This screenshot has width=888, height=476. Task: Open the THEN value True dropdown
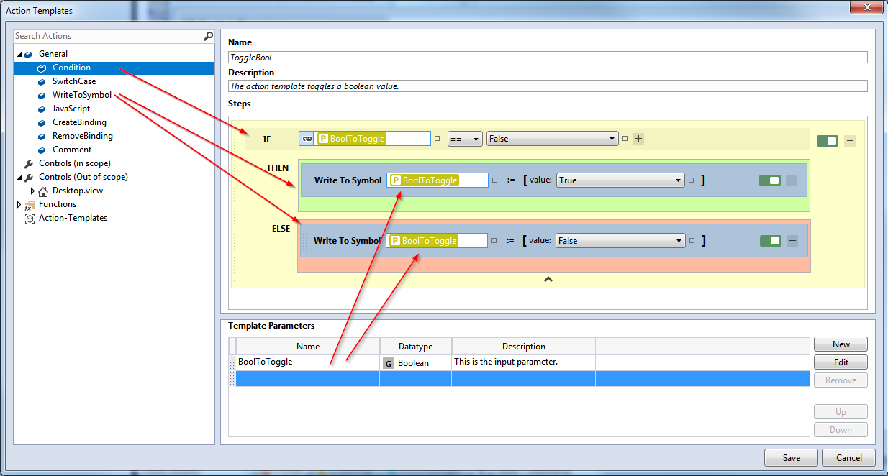tap(620, 180)
